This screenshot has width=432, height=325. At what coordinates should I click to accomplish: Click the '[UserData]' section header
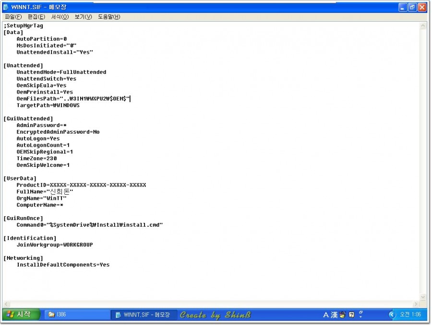(x=20, y=178)
